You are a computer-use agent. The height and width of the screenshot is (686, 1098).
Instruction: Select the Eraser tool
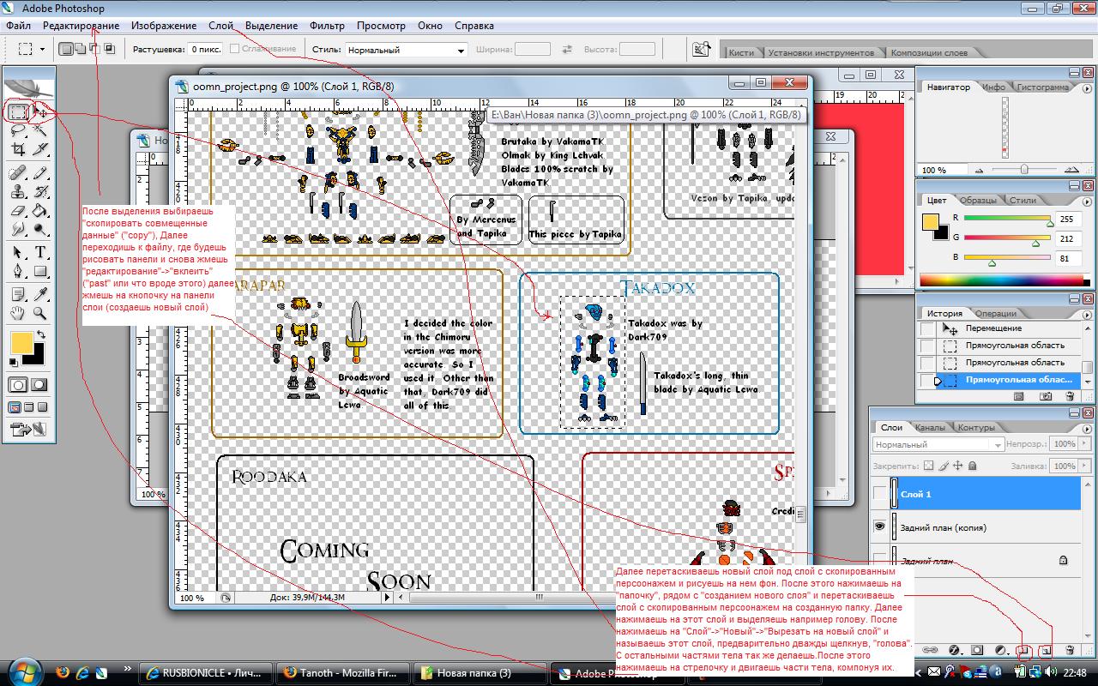tap(18, 211)
